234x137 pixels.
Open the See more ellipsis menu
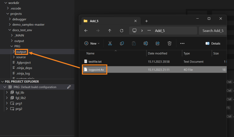tap(182, 43)
